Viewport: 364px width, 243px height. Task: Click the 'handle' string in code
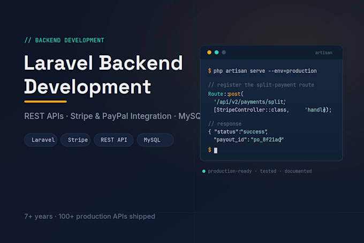[x=316, y=110]
